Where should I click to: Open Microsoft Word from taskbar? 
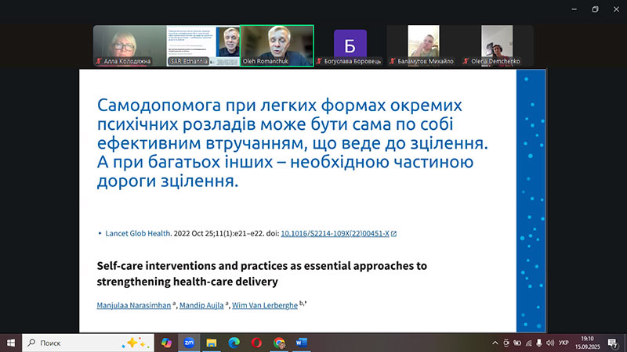click(x=303, y=343)
